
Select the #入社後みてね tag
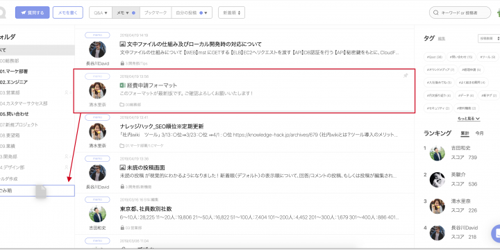(439, 82)
